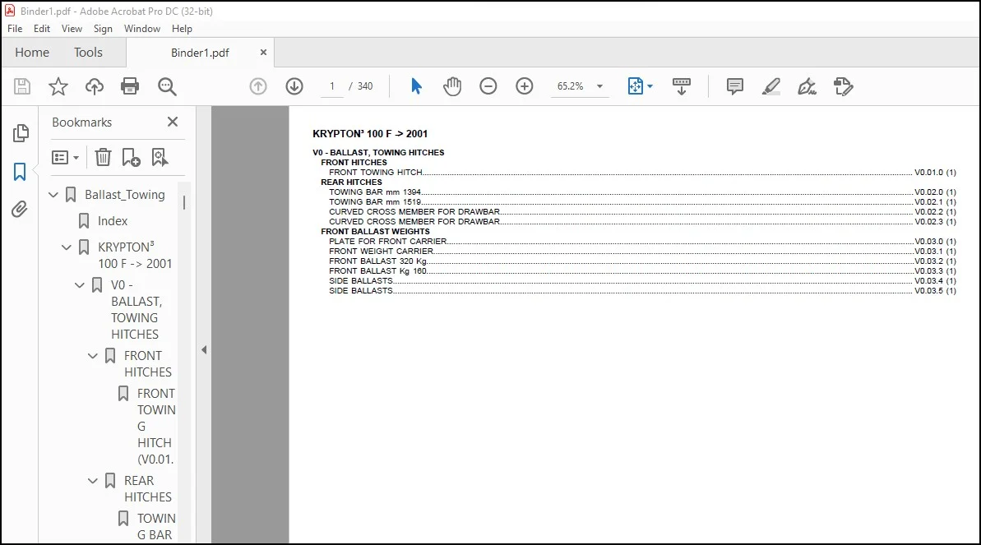This screenshot has width=981, height=545.
Task: Click the Save file icon
Action: tap(22, 86)
